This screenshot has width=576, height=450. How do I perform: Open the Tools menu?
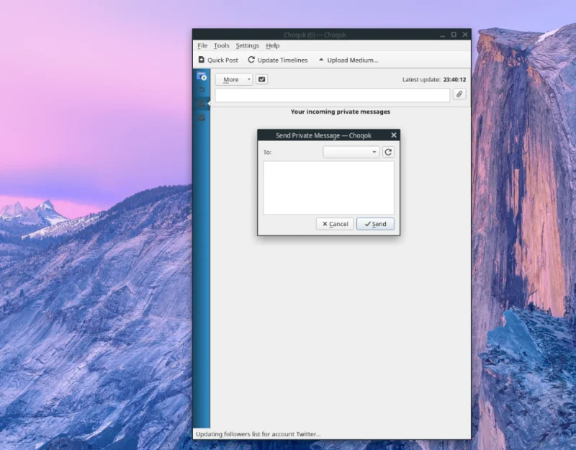click(x=222, y=45)
